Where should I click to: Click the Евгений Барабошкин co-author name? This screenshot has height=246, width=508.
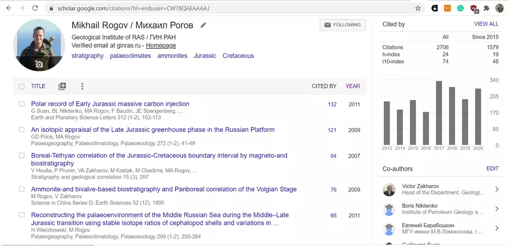428,225
